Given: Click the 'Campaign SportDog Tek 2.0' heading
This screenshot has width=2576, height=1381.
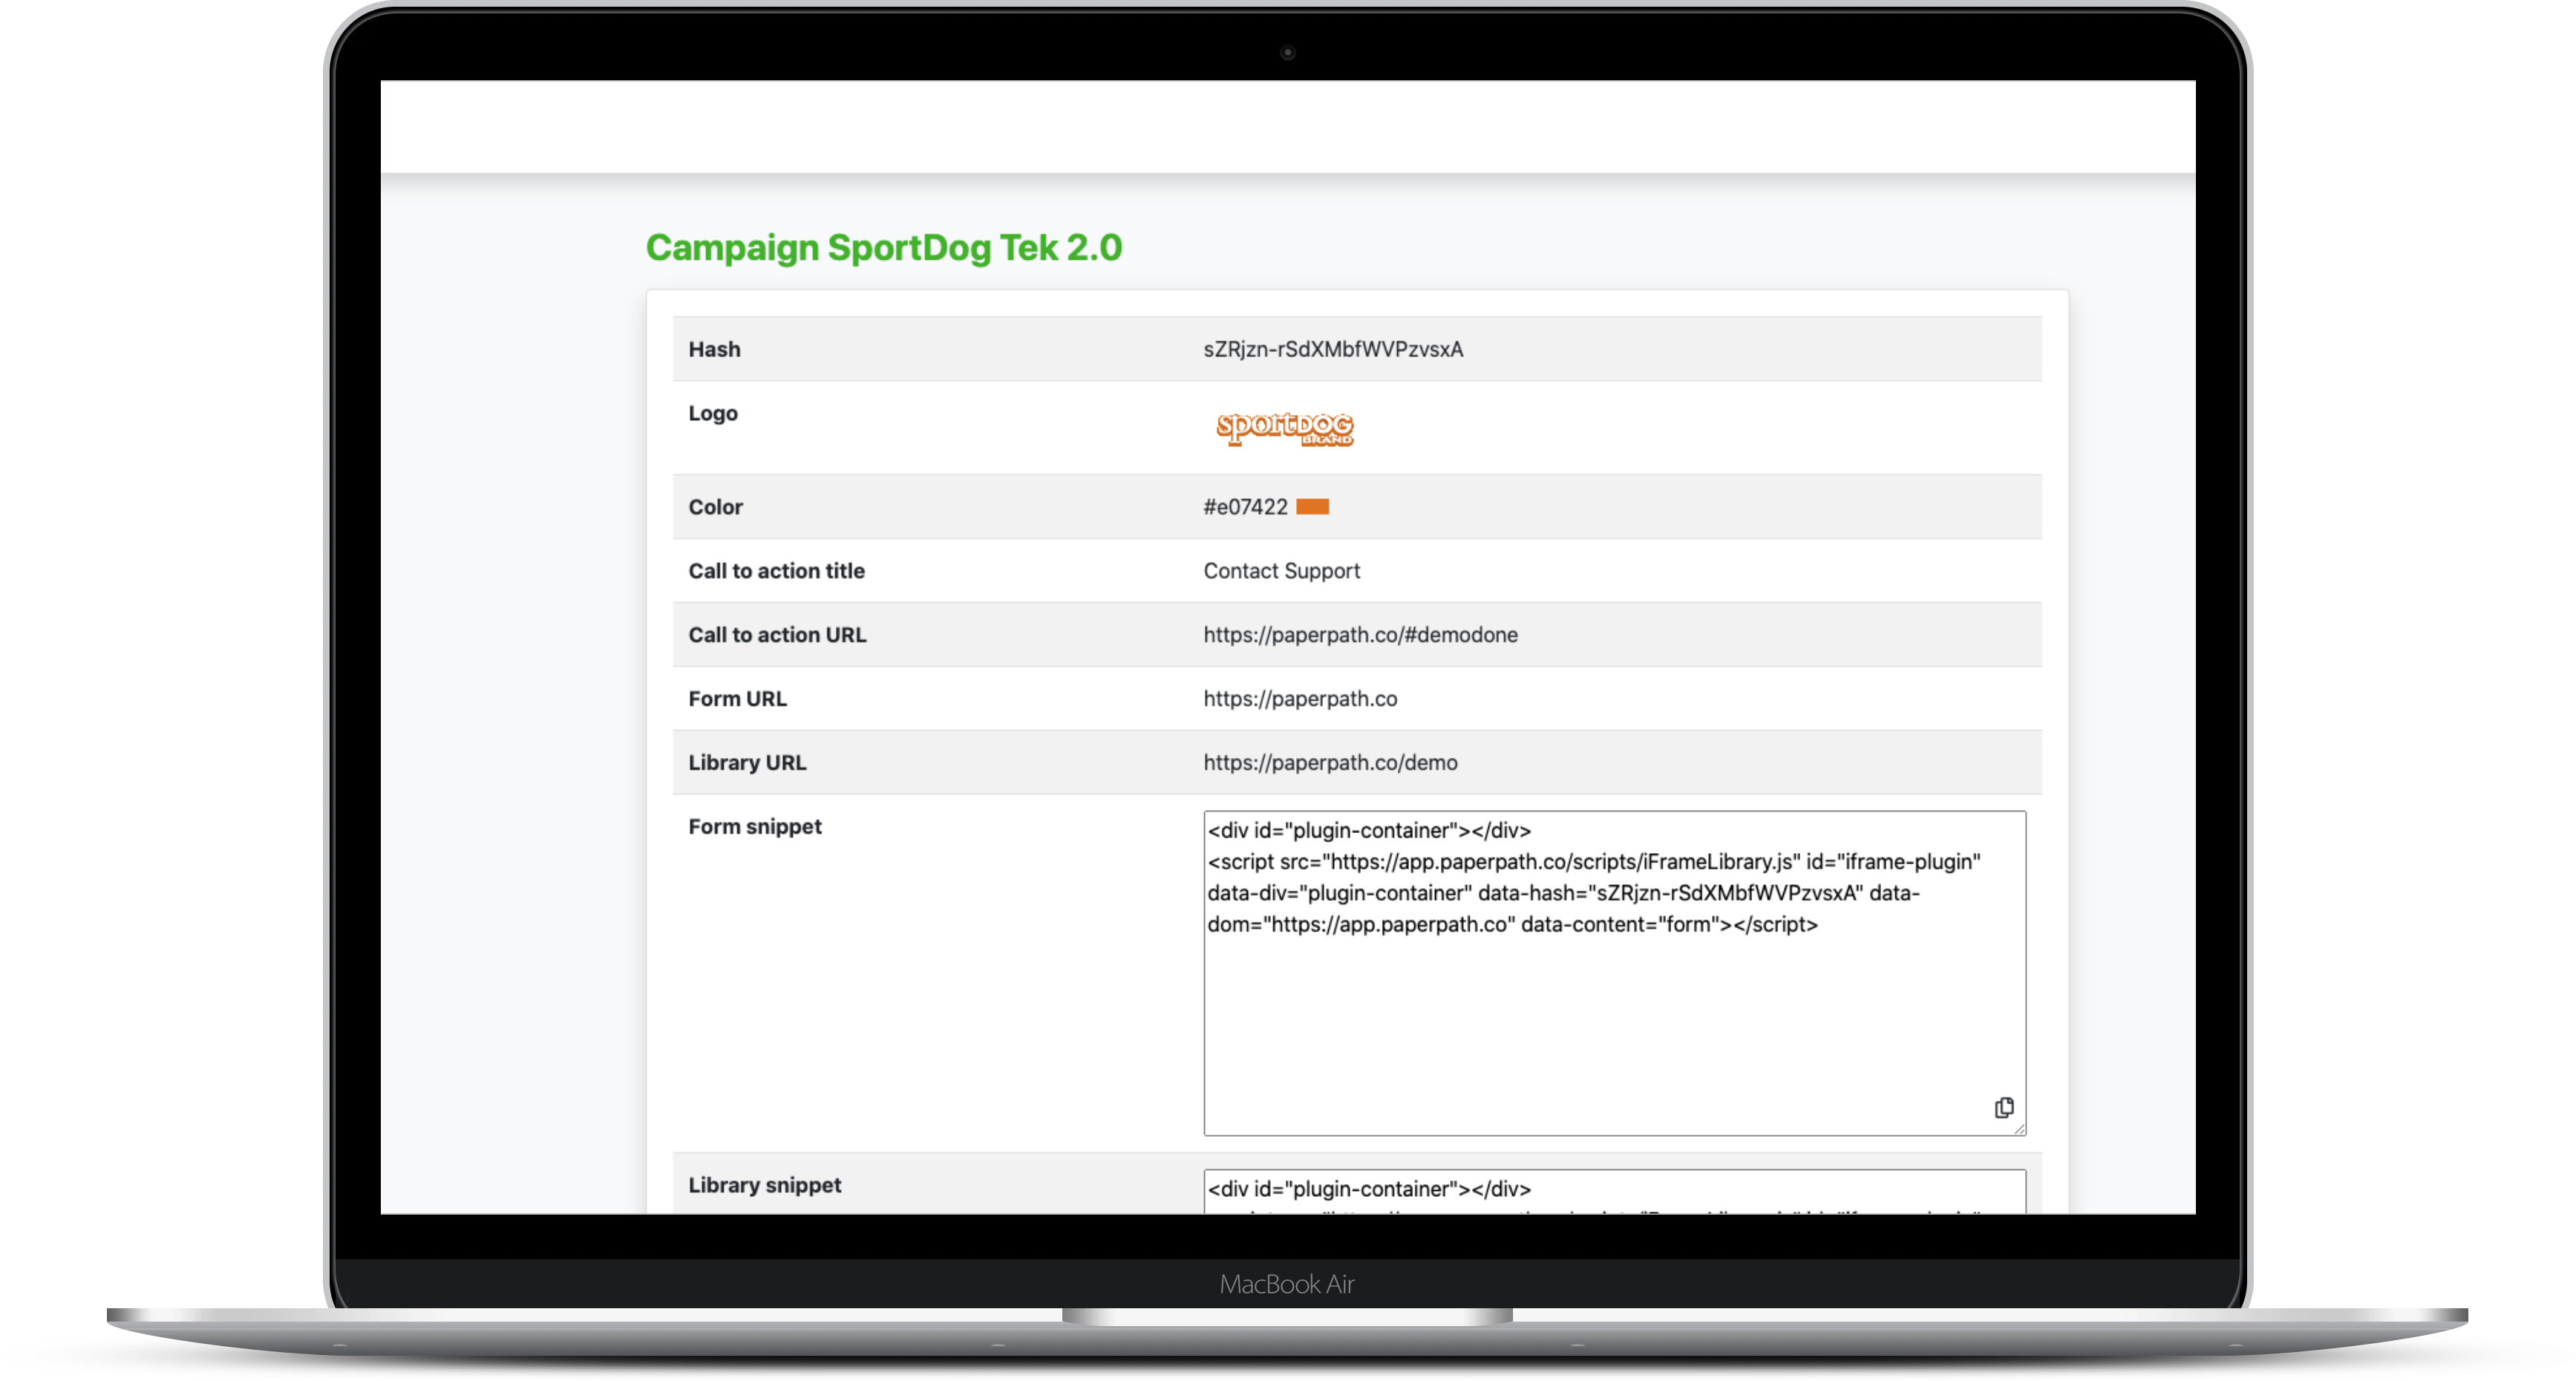Looking at the screenshot, I should 884,247.
